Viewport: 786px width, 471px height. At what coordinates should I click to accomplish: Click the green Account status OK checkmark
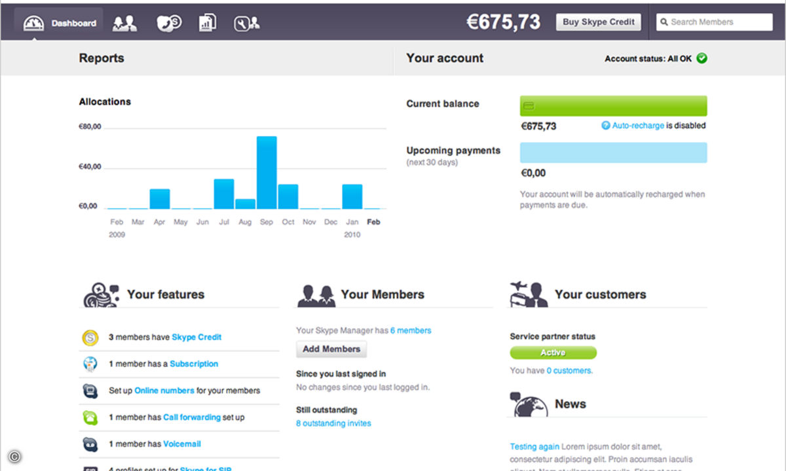click(x=702, y=58)
